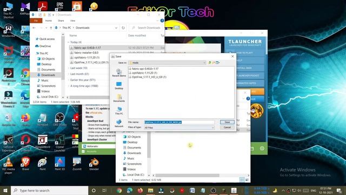Open OBS Studio desktop icon
The width and height of the screenshot is (346, 195).
click(x=60, y=120)
